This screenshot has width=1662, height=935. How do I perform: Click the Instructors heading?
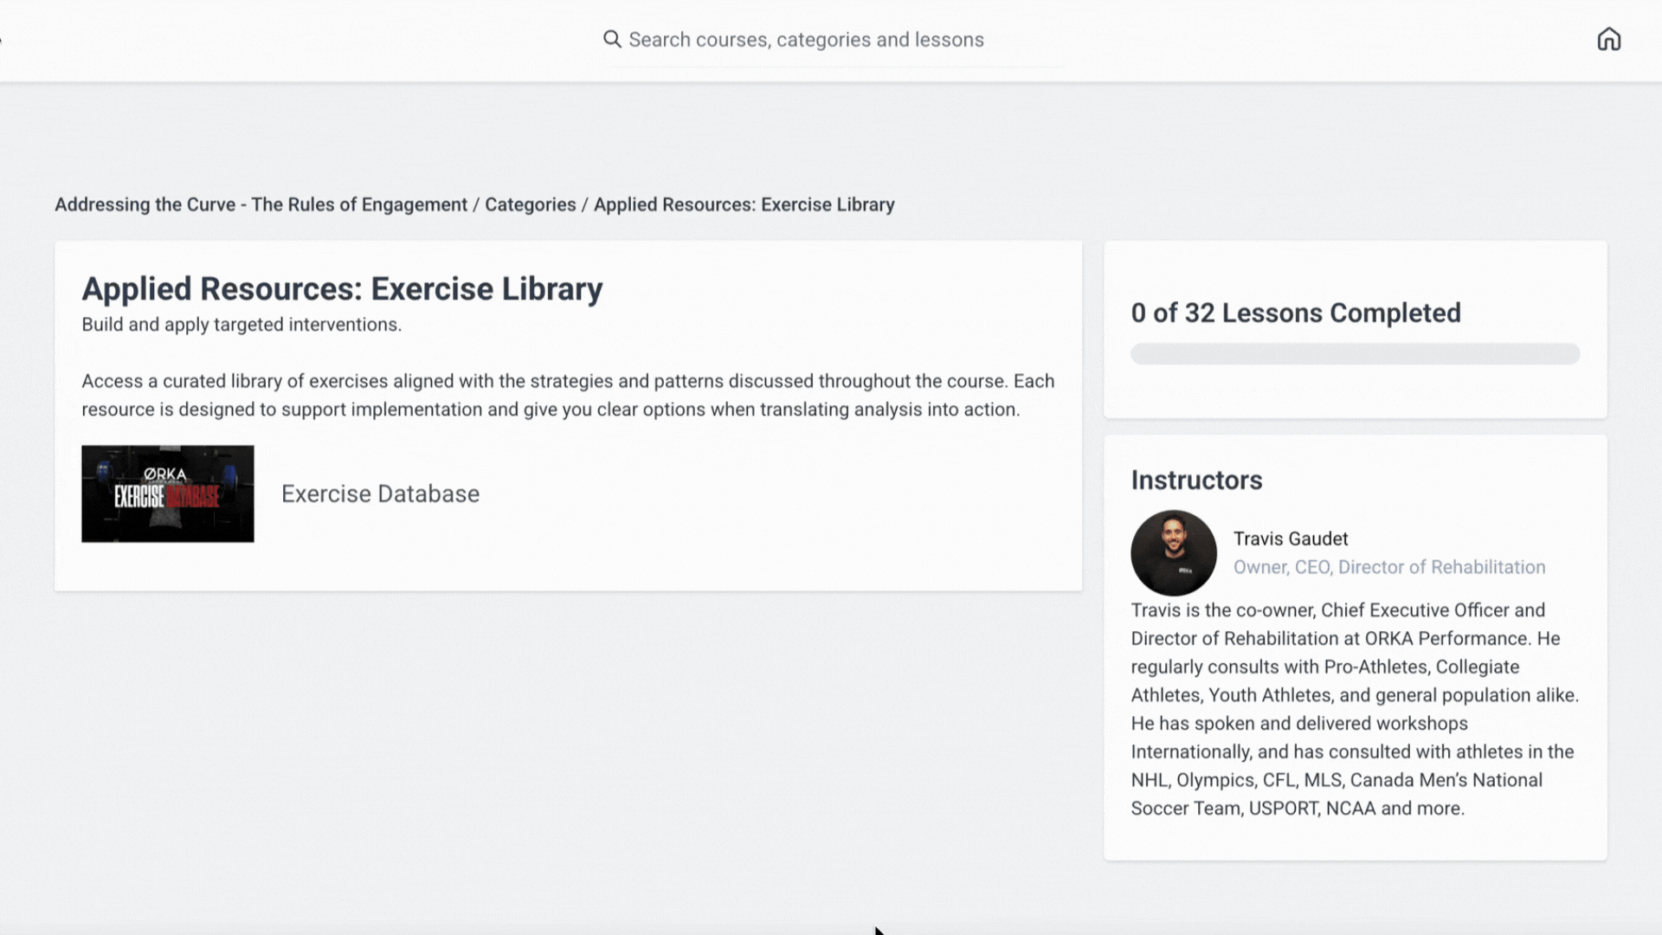pyautogui.click(x=1196, y=480)
